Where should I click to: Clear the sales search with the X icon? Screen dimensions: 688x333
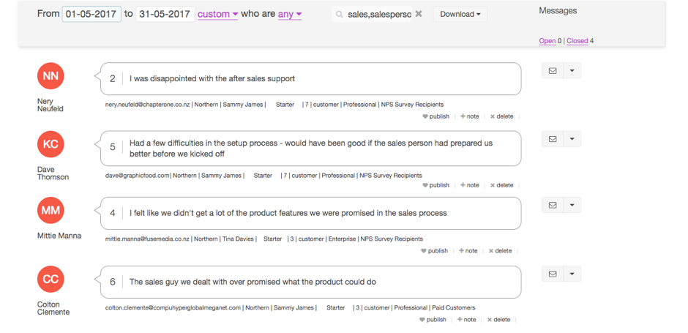(x=419, y=14)
